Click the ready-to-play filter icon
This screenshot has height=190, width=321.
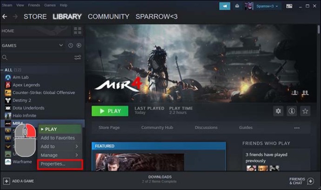pos(79,46)
